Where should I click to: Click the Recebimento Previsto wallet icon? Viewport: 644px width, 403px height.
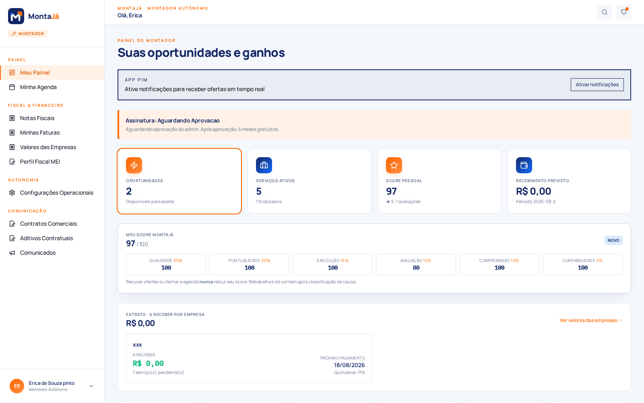point(524,165)
